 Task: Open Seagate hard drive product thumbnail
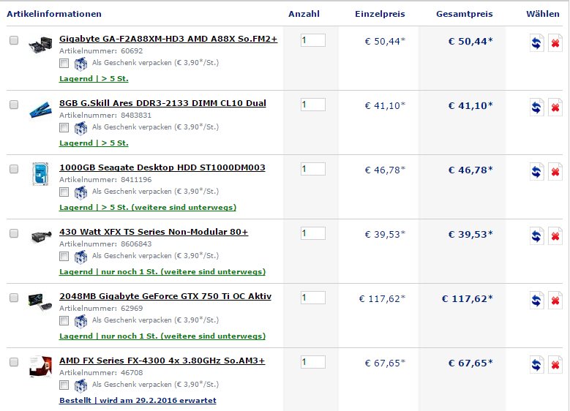[x=40, y=174]
